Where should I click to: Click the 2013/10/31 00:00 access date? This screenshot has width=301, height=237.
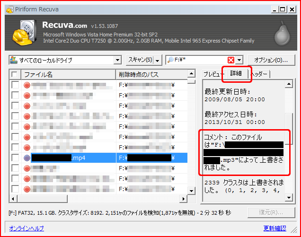(235, 122)
